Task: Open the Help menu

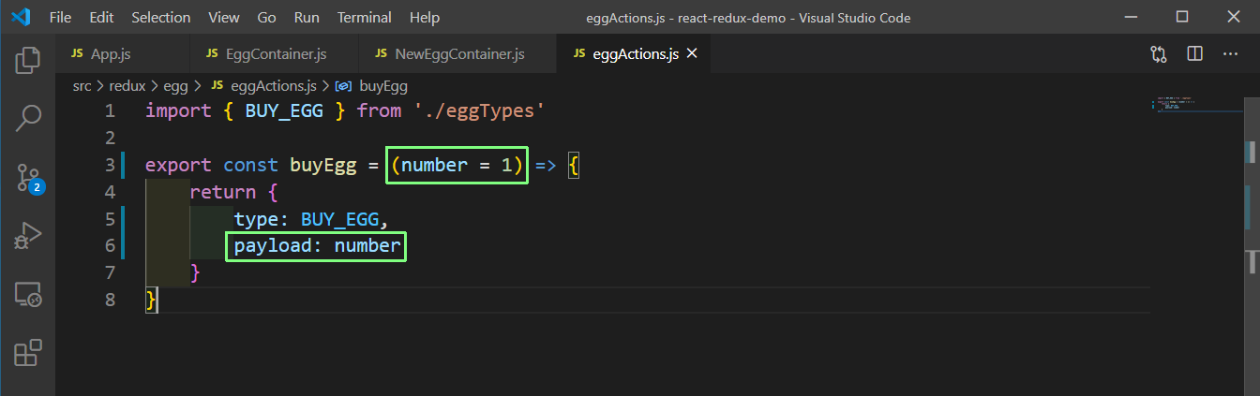Action: (425, 17)
